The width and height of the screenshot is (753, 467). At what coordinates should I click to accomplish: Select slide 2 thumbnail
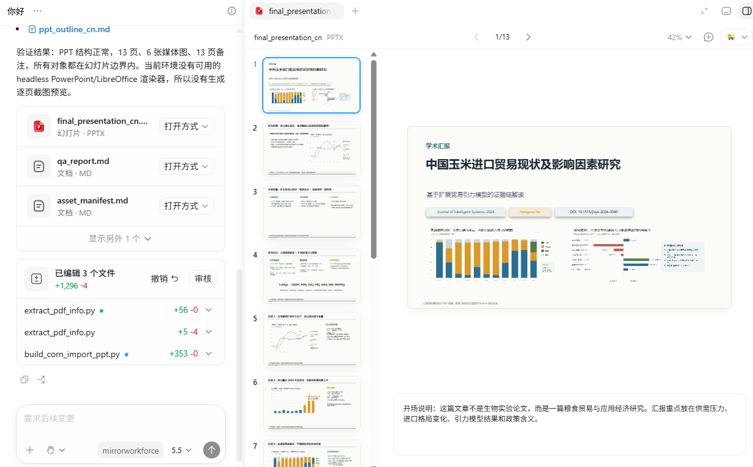[311, 149]
